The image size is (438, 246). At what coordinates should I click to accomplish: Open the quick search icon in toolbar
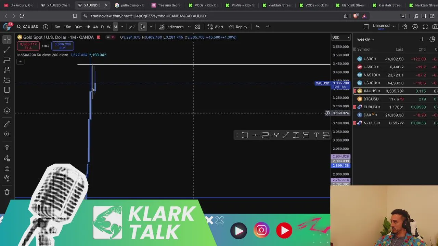point(405,27)
